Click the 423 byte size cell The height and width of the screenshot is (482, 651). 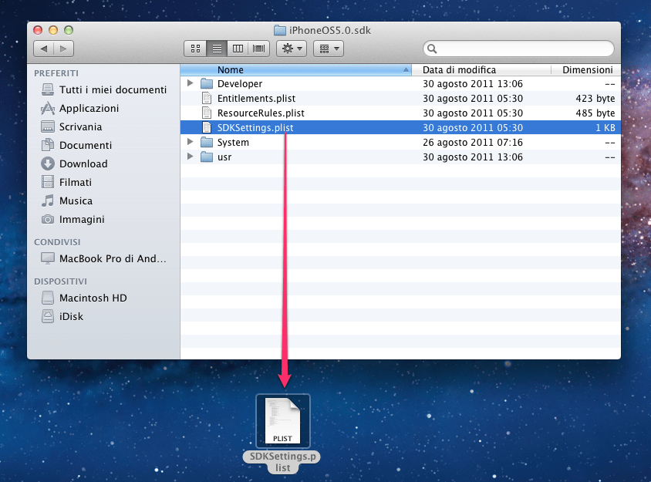595,99
